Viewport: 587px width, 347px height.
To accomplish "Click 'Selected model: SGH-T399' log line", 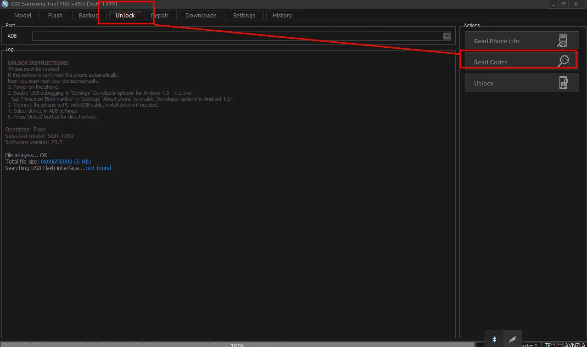I will tap(39, 136).
